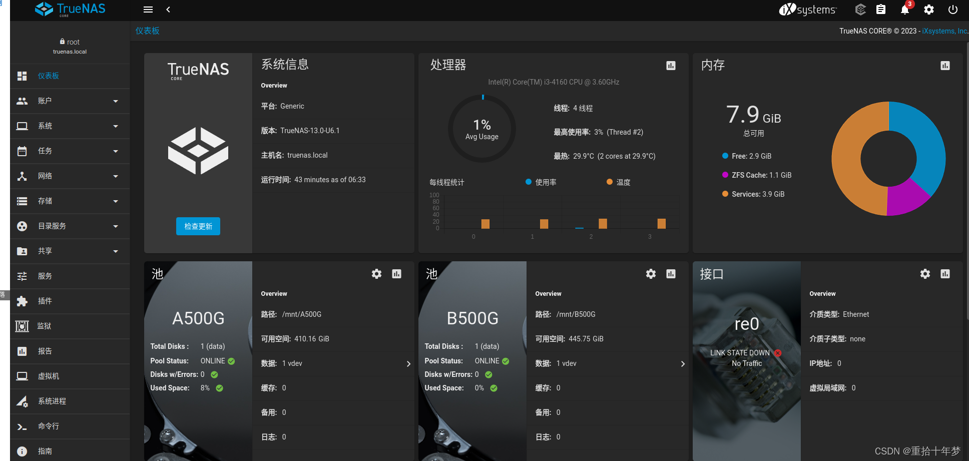This screenshot has width=969, height=461.
Task: Click the blue Free memory legend dot
Action: (x=725, y=156)
